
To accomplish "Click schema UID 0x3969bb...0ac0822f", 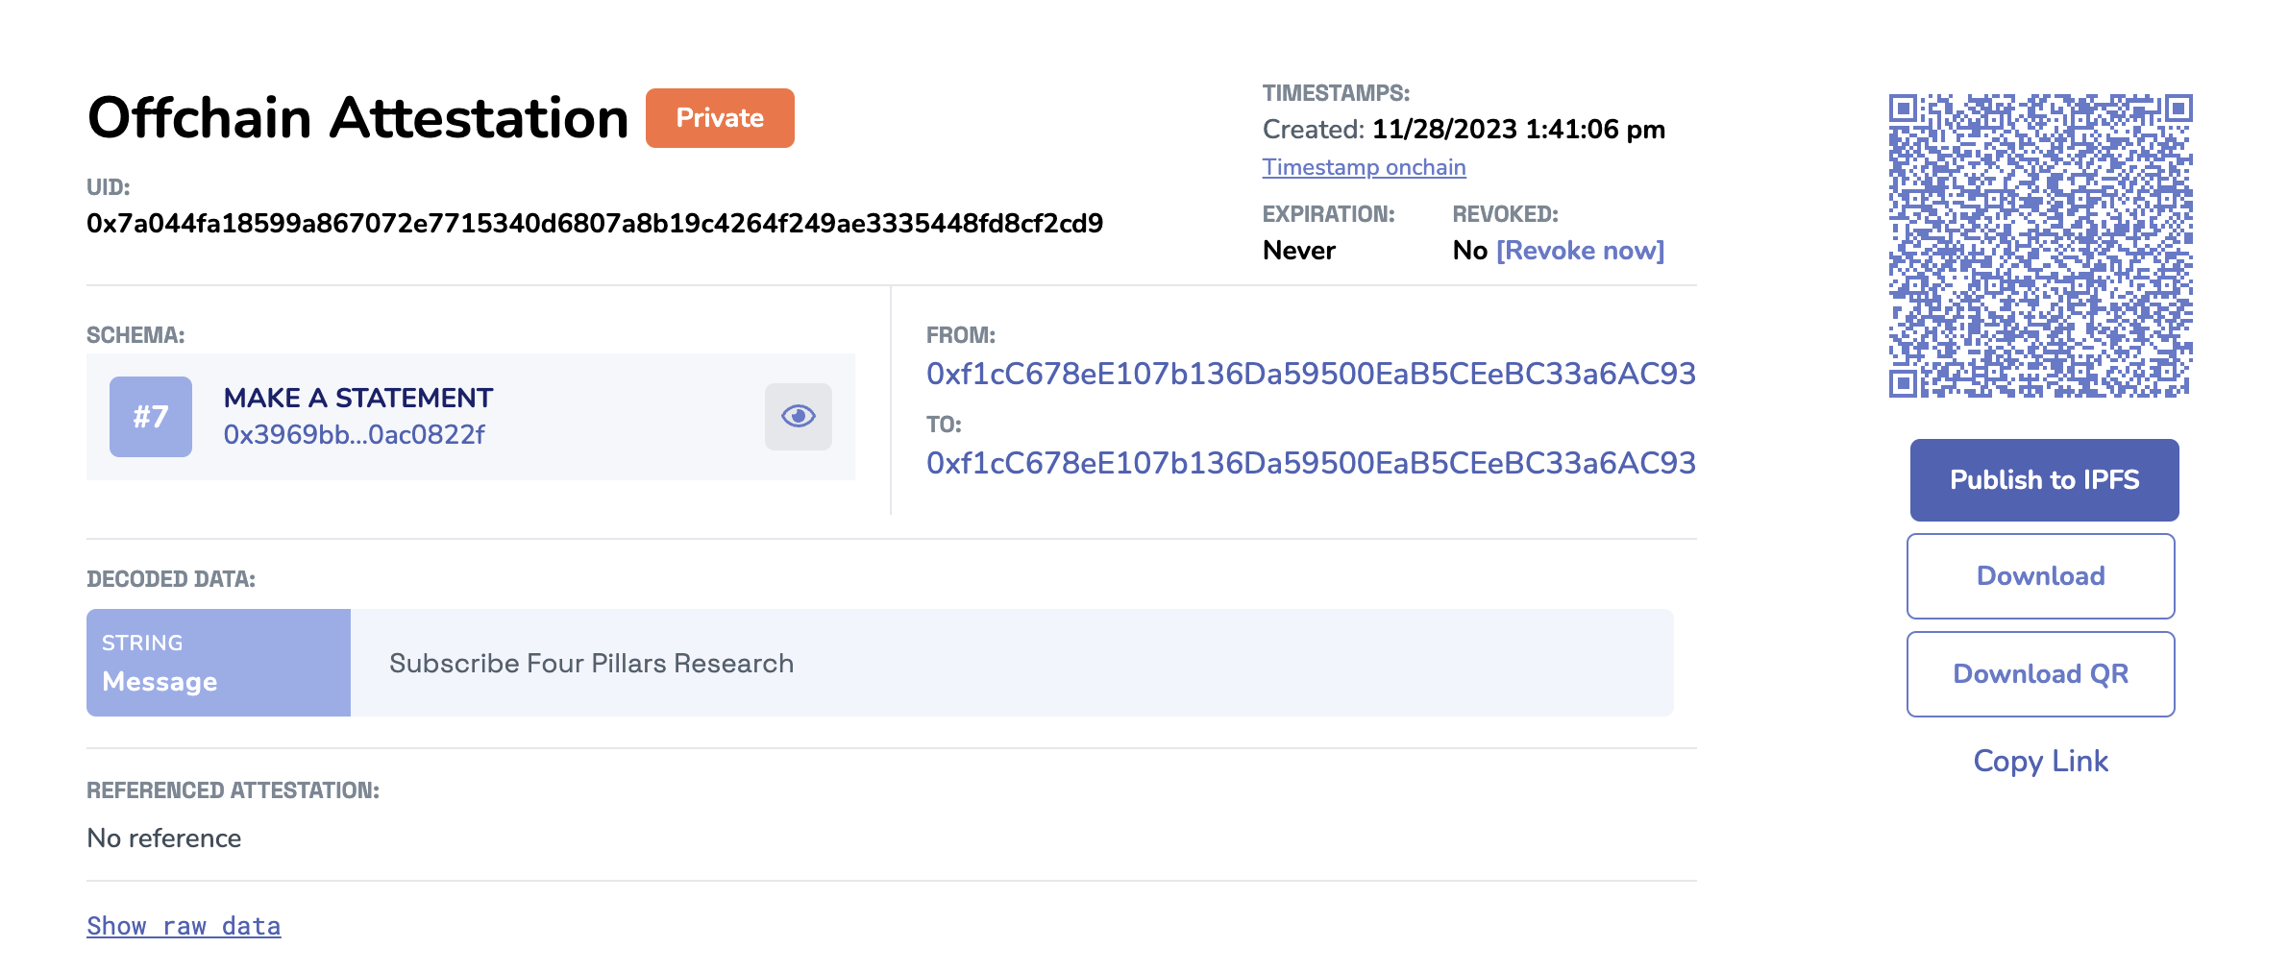I will point(354,435).
